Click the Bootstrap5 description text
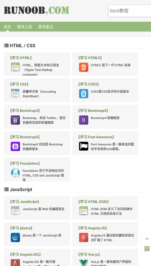 pos(42,147)
